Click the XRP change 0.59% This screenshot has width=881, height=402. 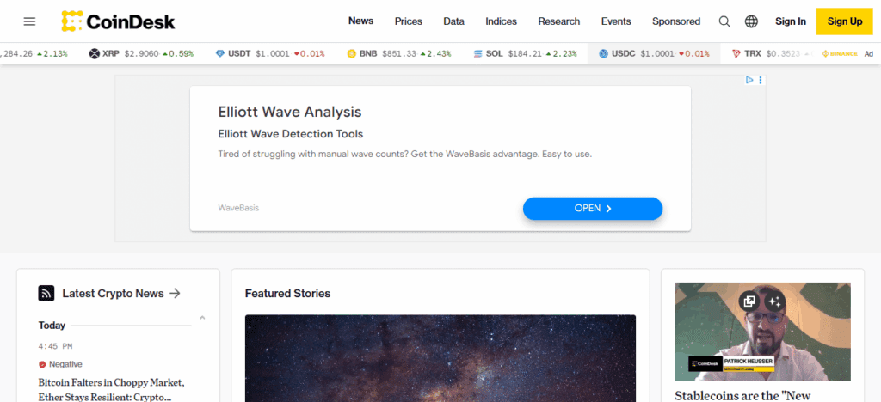178,54
